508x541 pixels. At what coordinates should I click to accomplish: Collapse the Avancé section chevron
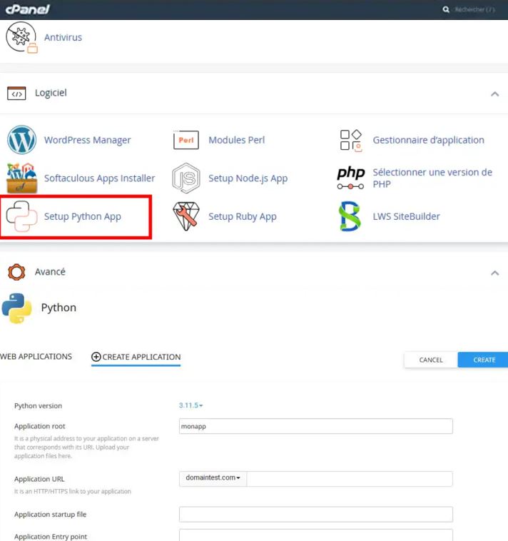click(x=495, y=273)
